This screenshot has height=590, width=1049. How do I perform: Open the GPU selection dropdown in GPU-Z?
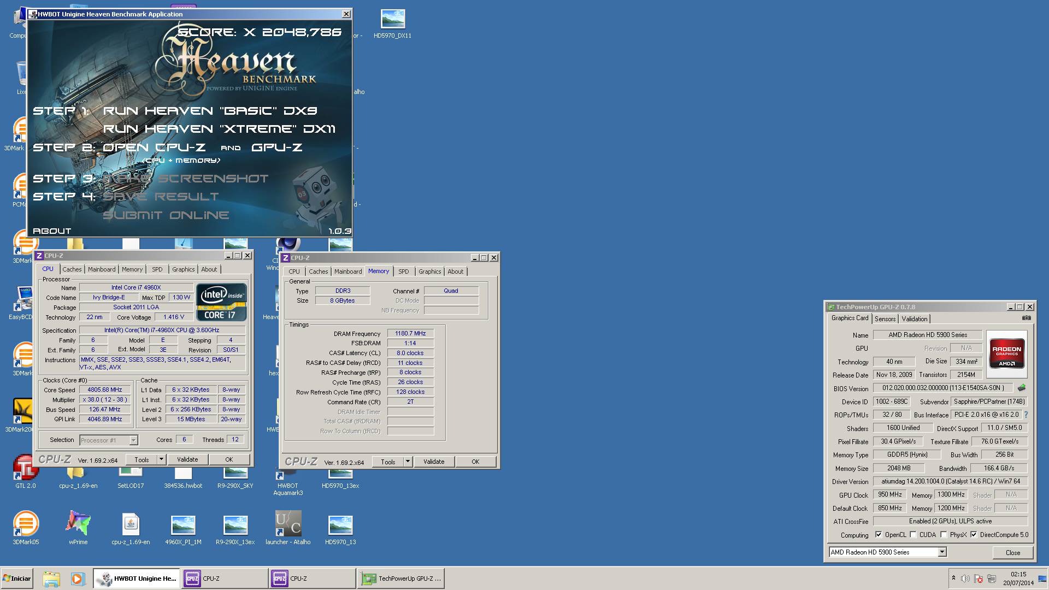tap(942, 552)
